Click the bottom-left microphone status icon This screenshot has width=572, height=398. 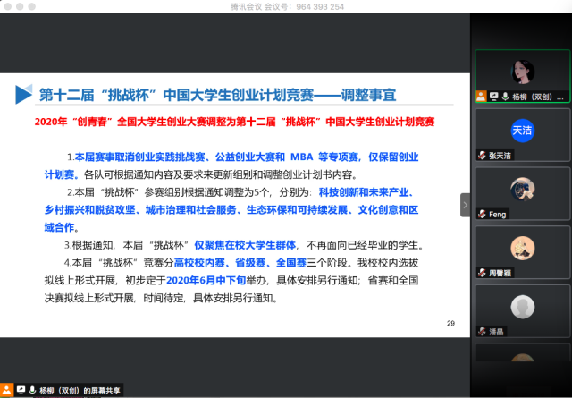point(33,390)
